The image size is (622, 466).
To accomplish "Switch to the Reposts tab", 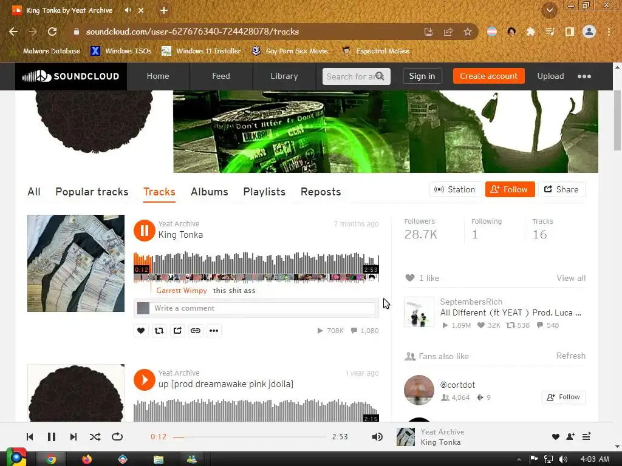I will click(x=321, y=192).
